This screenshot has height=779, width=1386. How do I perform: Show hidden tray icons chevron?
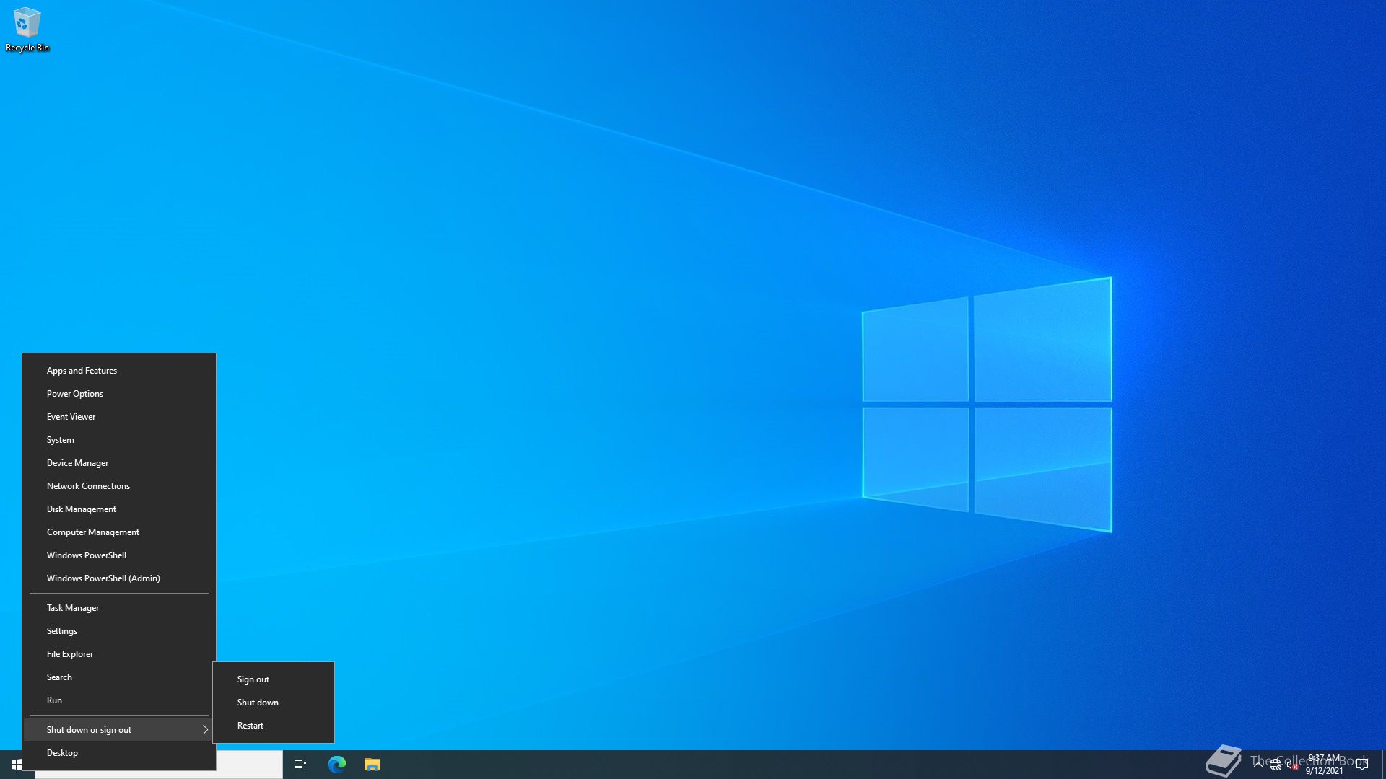(1258, 764)
